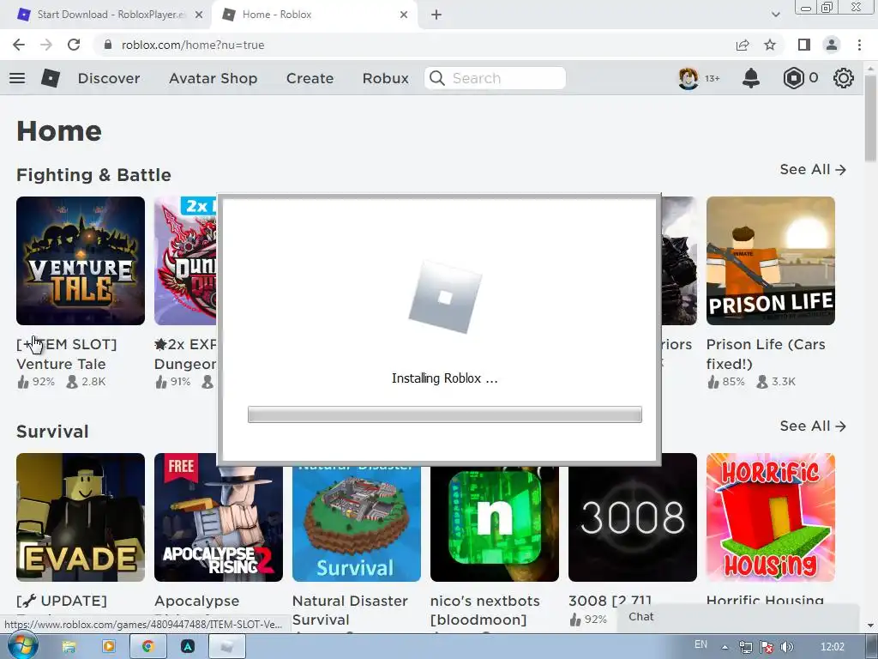Open the Chat panel

737,617
